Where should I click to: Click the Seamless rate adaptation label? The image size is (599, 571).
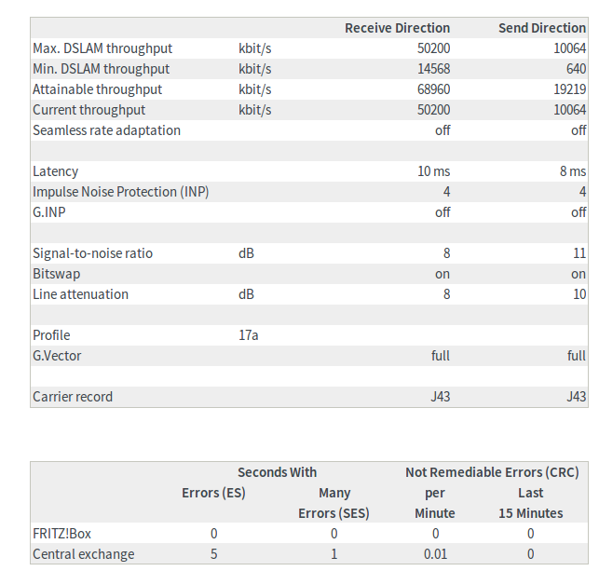coord(107,130)
